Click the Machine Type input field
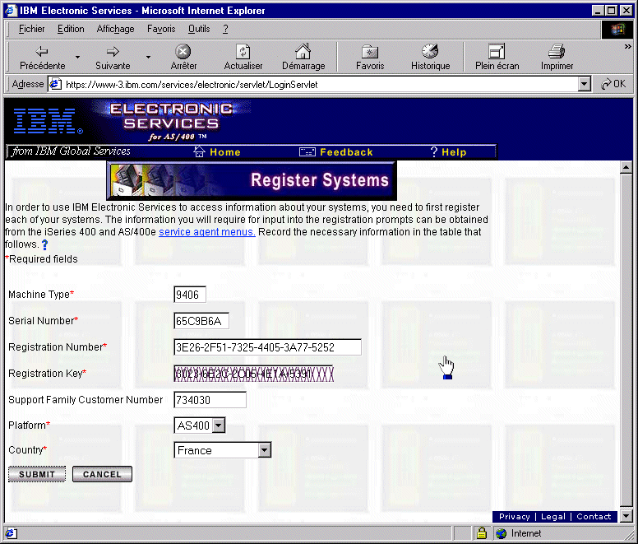The image size is (638, 544). pyautogui.click(x=190, y=295)
